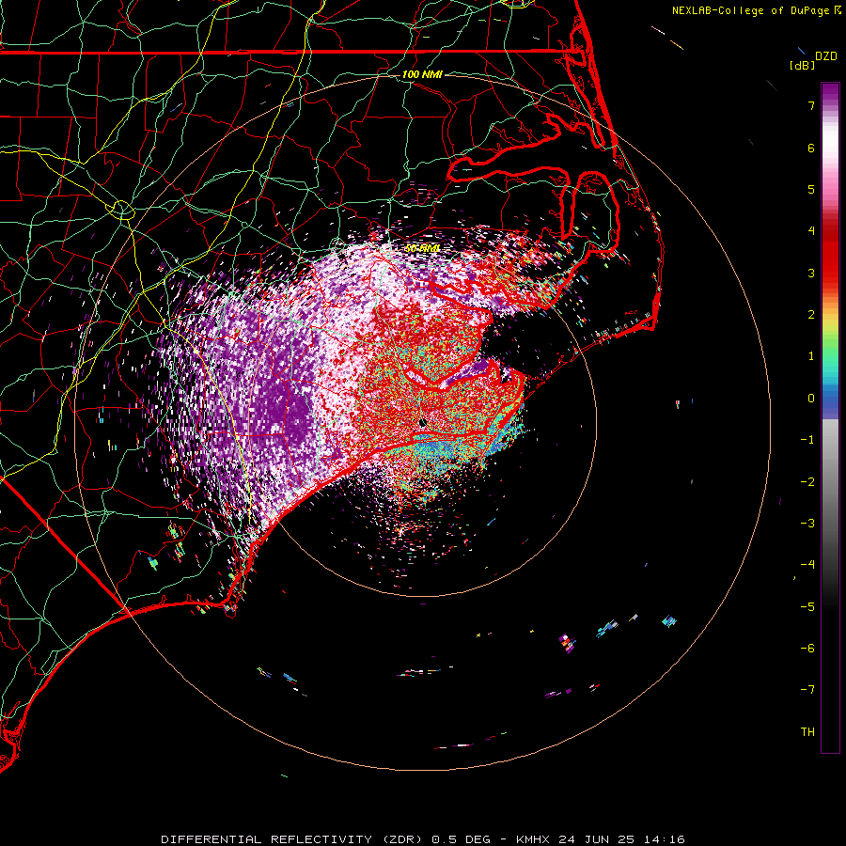Viewport: 846px width, 846px height.
Task: Click the 2 dB colorbar label
Action: [x=811, y=315]
